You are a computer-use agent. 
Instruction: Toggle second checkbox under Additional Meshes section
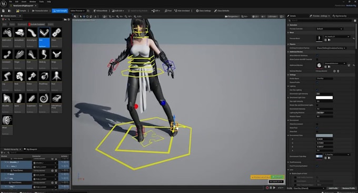click(x=317, y=60)
